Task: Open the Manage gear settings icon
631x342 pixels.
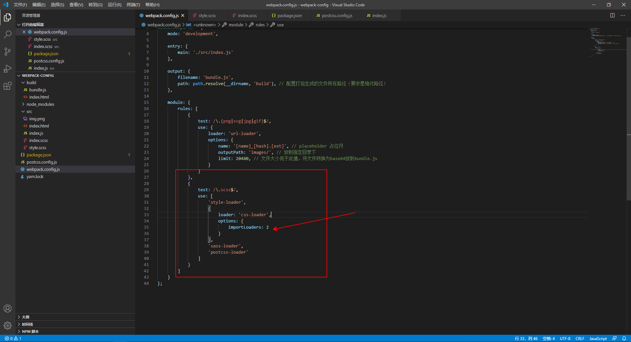Action: click(x=8, y=325)
